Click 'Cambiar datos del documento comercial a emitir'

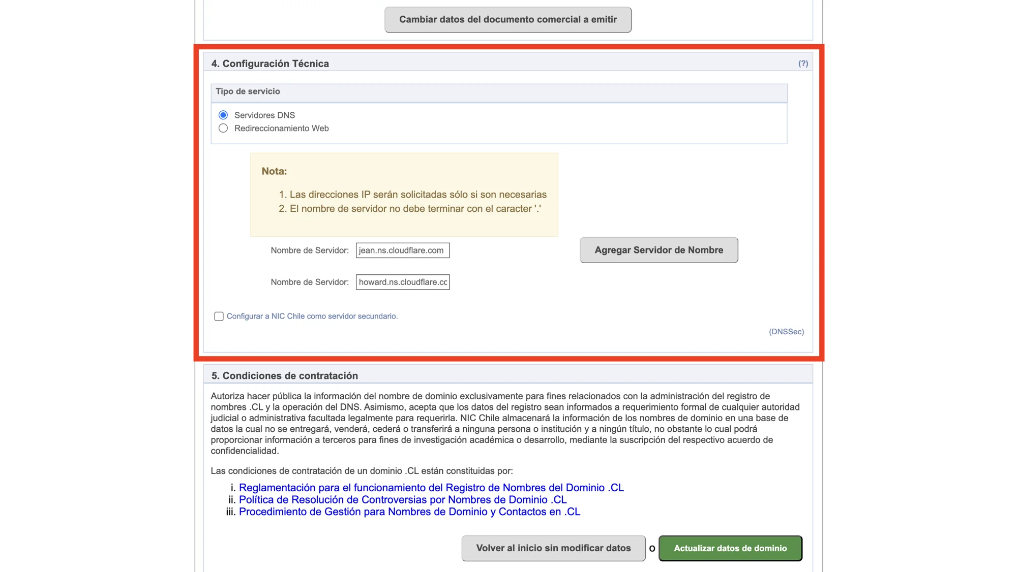click(x=507, y=20)
